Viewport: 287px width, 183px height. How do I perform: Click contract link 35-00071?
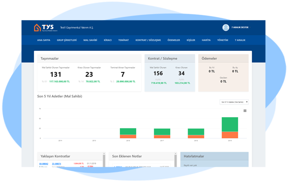tap(56, 164)
